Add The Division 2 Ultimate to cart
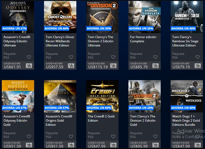 pyautogui.click(x=113, y=65)
